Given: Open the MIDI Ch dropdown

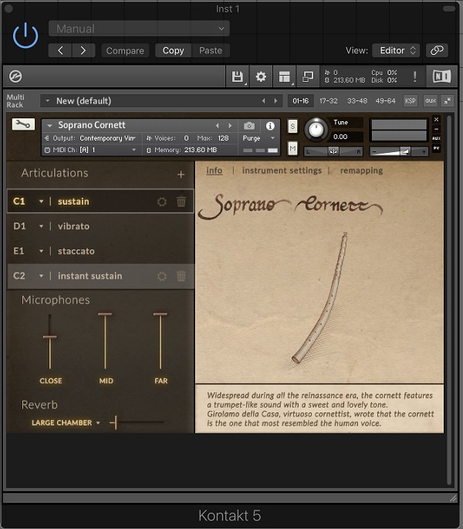Looking at the screenshot, I should click(x=90, y=150).
